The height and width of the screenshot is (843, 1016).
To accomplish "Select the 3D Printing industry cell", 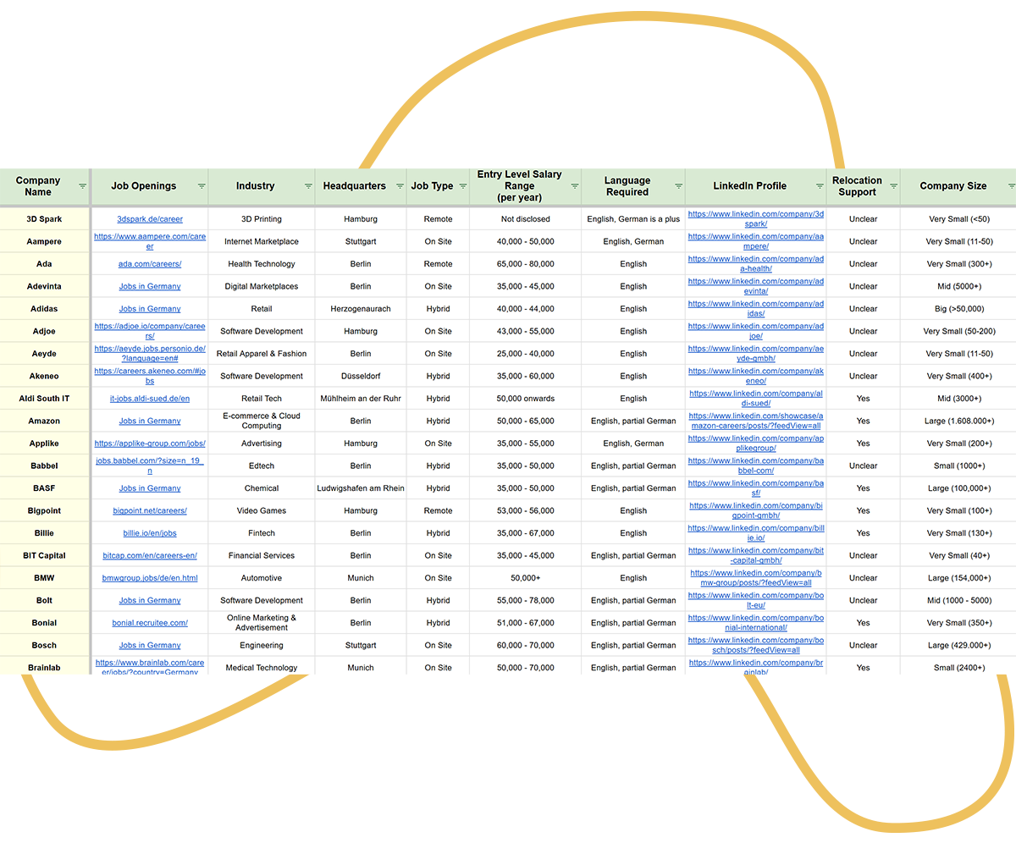I will 262,219.
